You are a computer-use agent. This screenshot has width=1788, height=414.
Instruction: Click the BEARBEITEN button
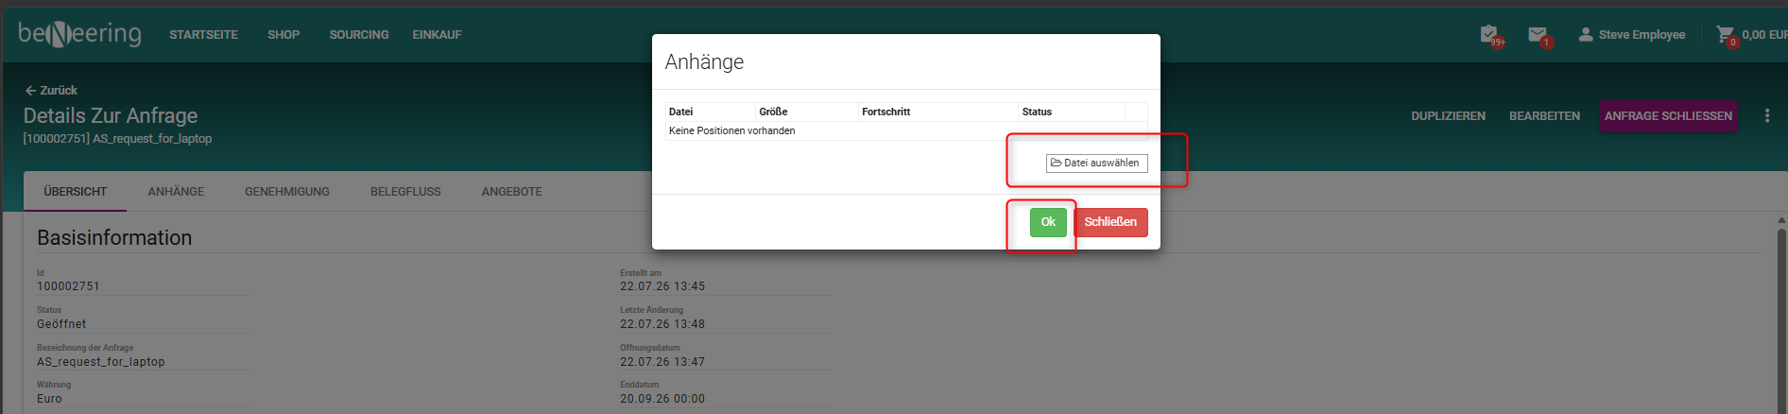(x=1544, y=116)
